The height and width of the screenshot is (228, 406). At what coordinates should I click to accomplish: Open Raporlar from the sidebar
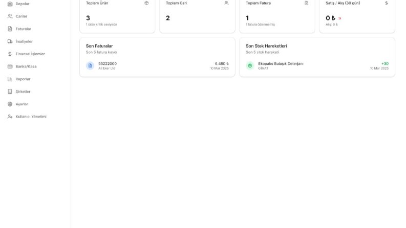pos(23,79)
